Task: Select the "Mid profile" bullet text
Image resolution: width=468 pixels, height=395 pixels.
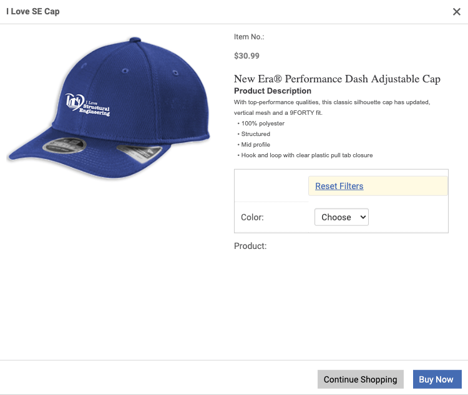Action: [x=256, y=145]
